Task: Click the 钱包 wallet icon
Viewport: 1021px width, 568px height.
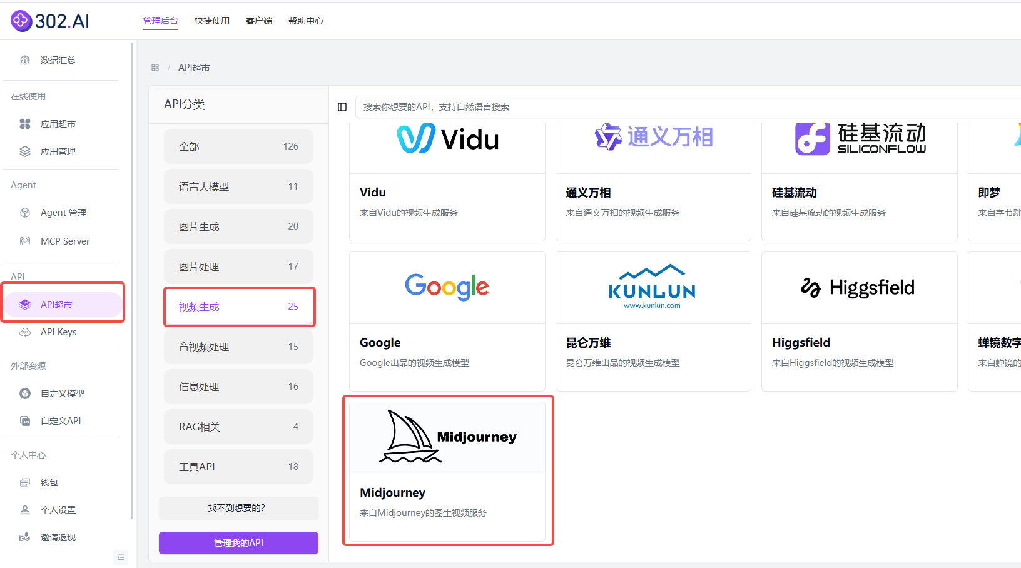Action: click(25, 482)
